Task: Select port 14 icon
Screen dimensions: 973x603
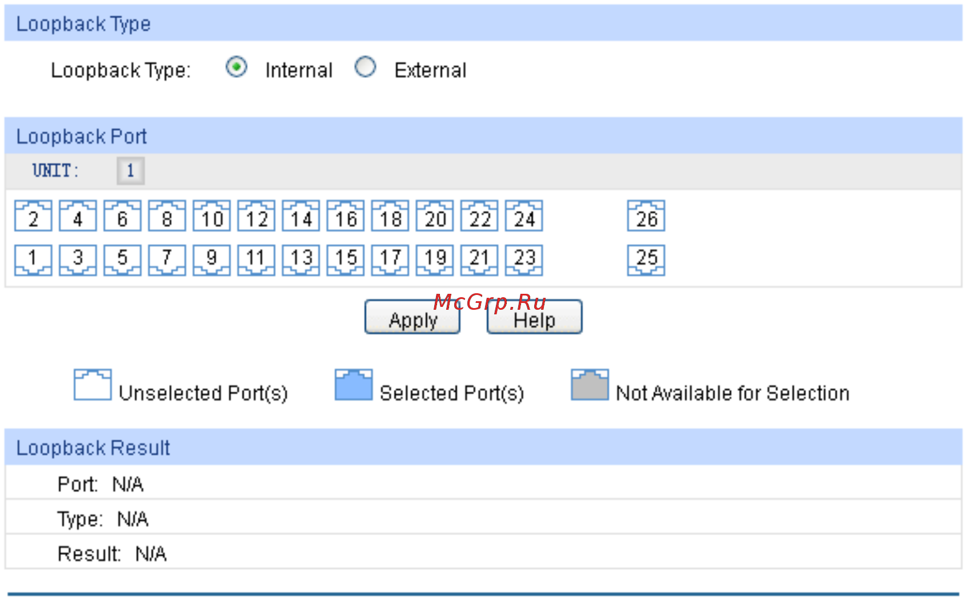Action: coord(301,215)
